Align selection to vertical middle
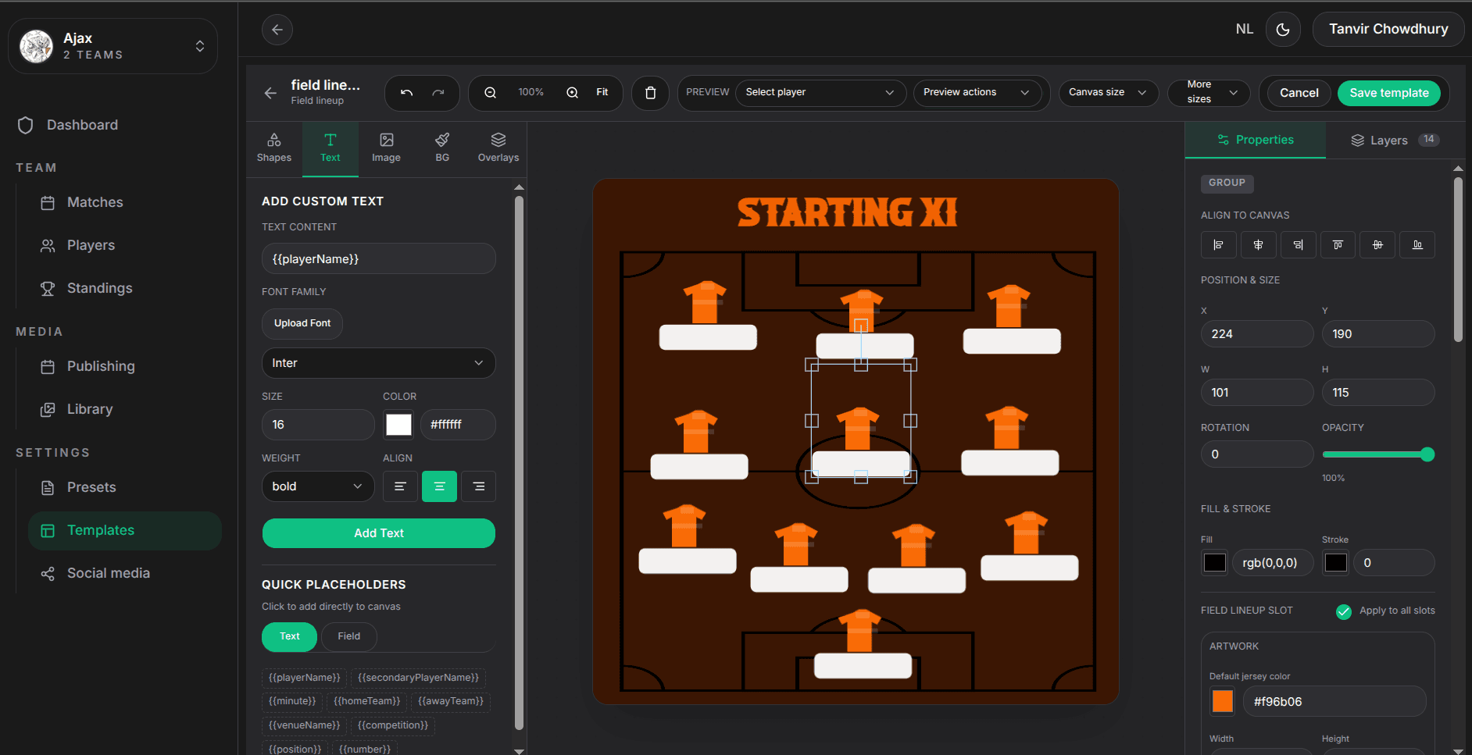The image size is (1472, 755). click(x=1377, y=245)
